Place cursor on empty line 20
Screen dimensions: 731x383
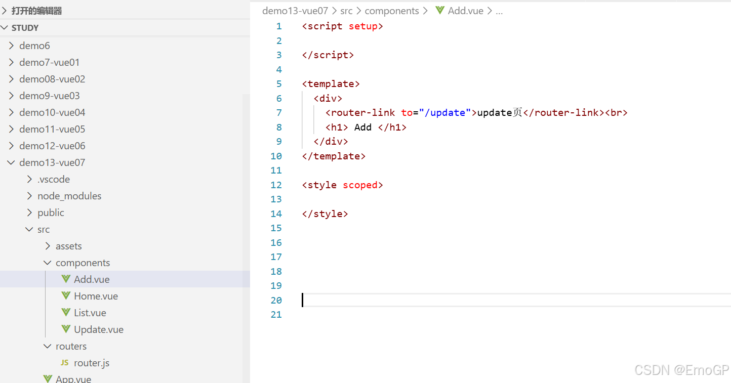click(x=516, y=300)
